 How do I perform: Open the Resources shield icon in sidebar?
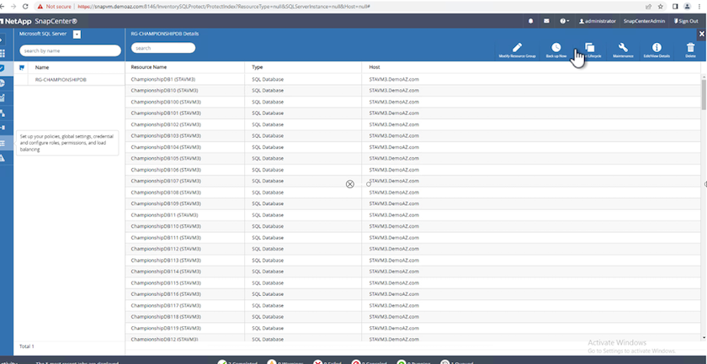[3, 68]
